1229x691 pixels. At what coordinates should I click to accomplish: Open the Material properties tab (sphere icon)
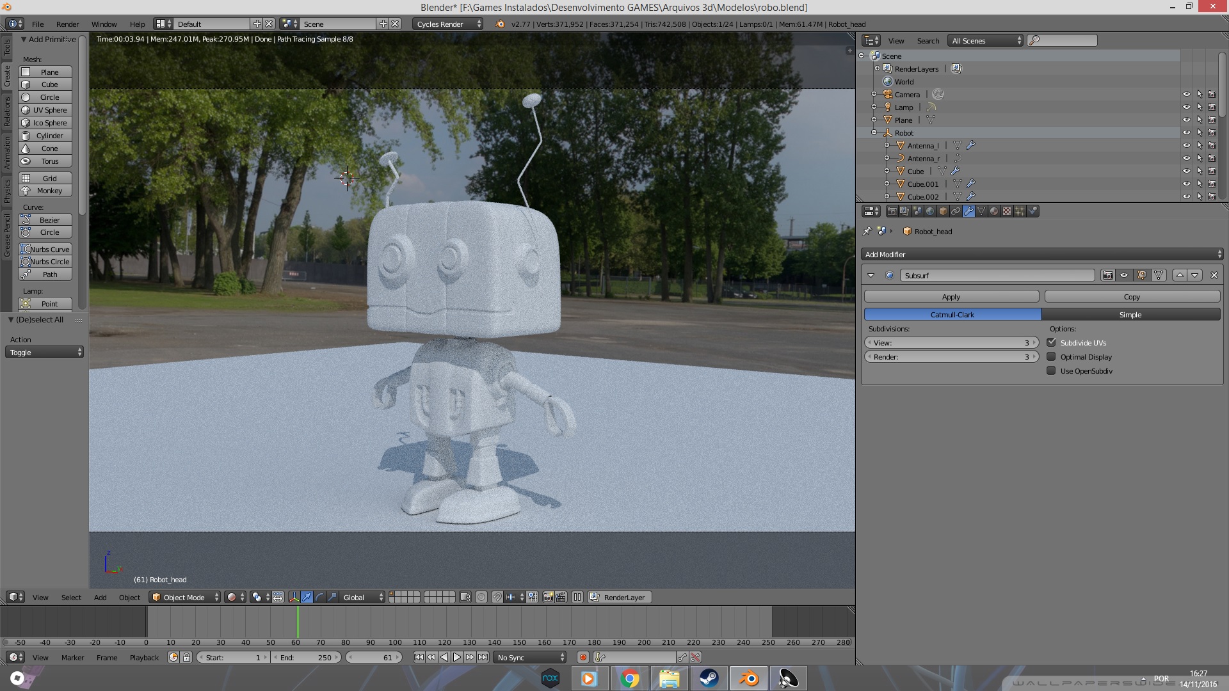(994, 211)
